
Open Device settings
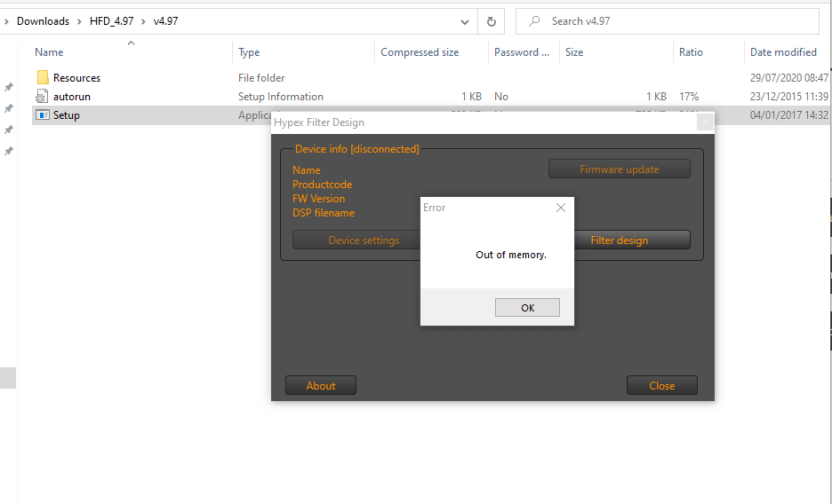coord(356,240)
